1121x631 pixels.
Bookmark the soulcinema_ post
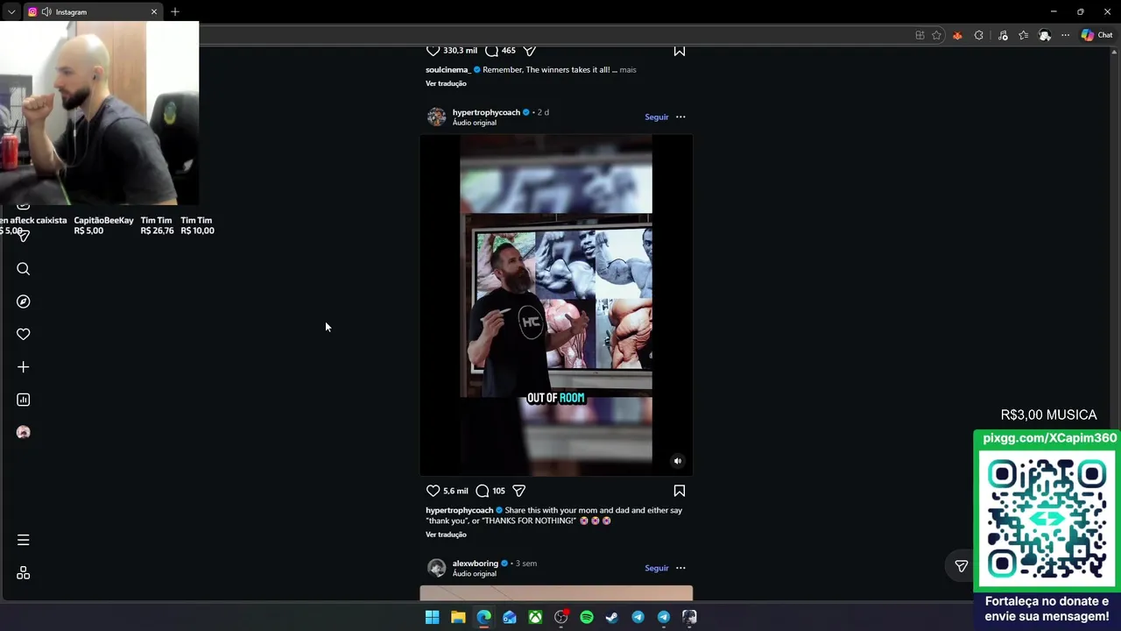[680, 50]
